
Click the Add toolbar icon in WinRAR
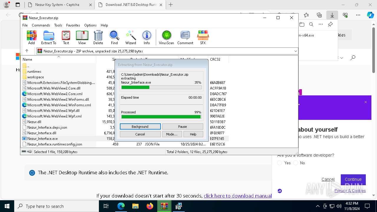(x=32, y=37)
